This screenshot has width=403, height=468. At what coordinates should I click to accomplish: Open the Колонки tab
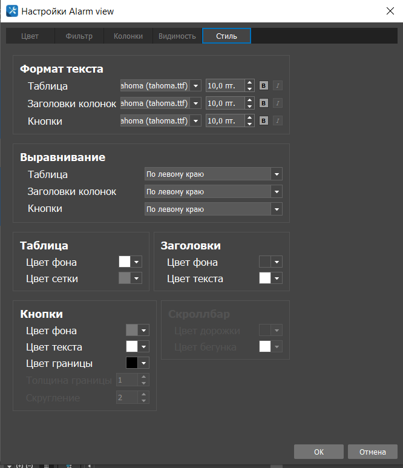128,36
